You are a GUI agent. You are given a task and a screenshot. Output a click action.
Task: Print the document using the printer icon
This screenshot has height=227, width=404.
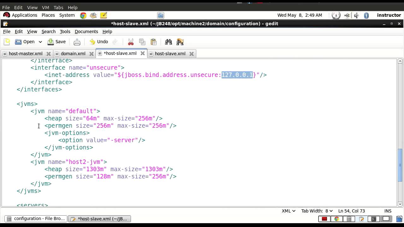[x=77, y=42]
